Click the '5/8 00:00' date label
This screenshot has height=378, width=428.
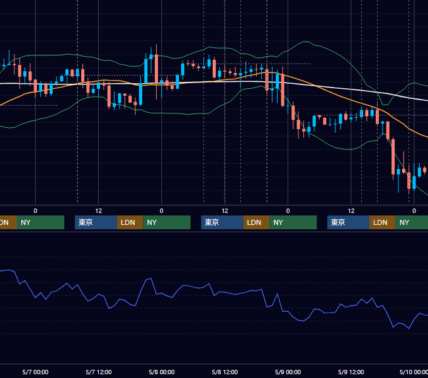click(x=162, y=372)
